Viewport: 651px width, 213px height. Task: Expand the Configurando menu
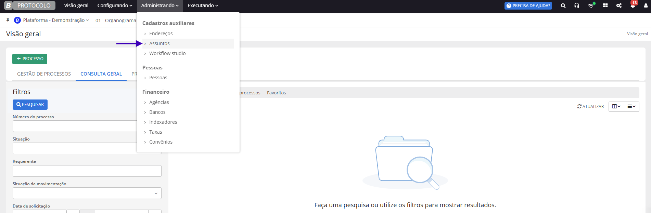click(x=115, y=6)
